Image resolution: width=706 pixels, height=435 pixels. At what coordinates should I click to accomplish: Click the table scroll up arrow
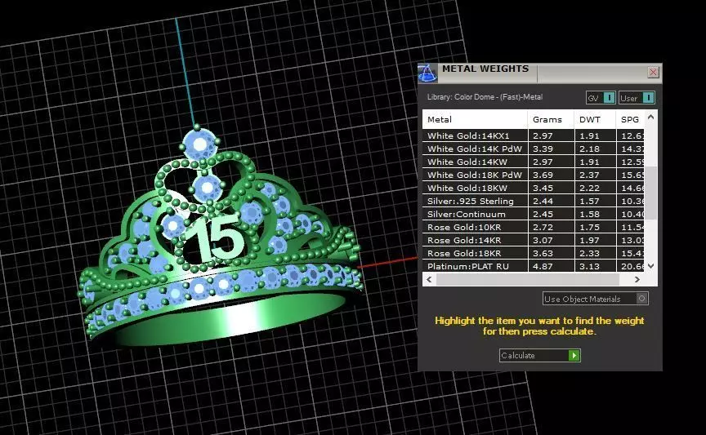click(x=650, y=117)
